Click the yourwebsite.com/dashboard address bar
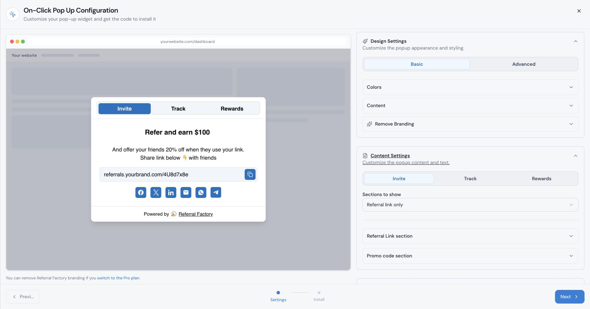Image resolution: width=590 pixels, height=309 pixels. (187, 42)
